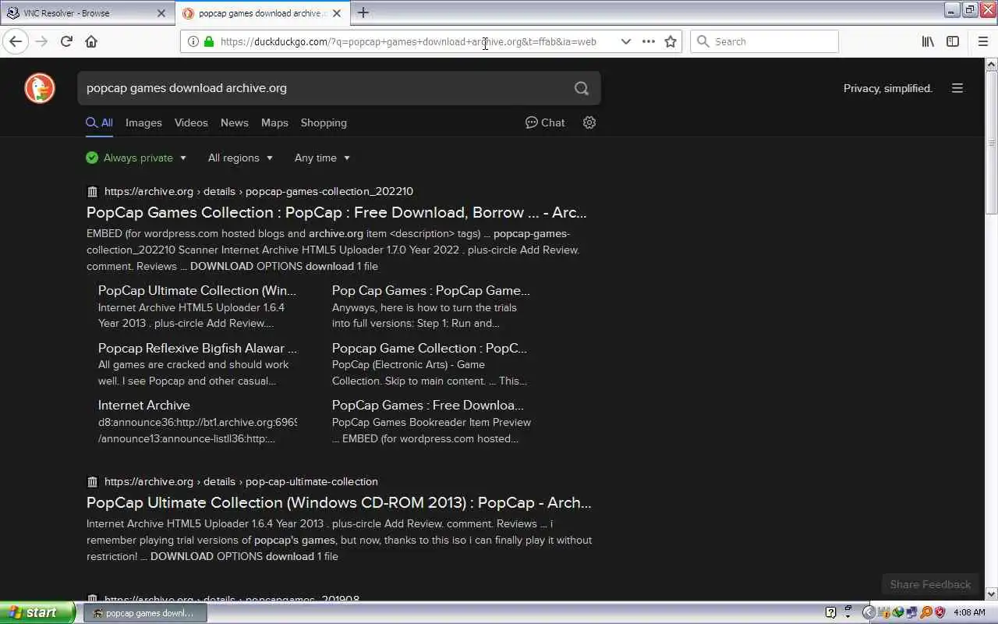998x624 pixels.
Task: Open the address bar history dropdown arrow
Action: (625, 41)
